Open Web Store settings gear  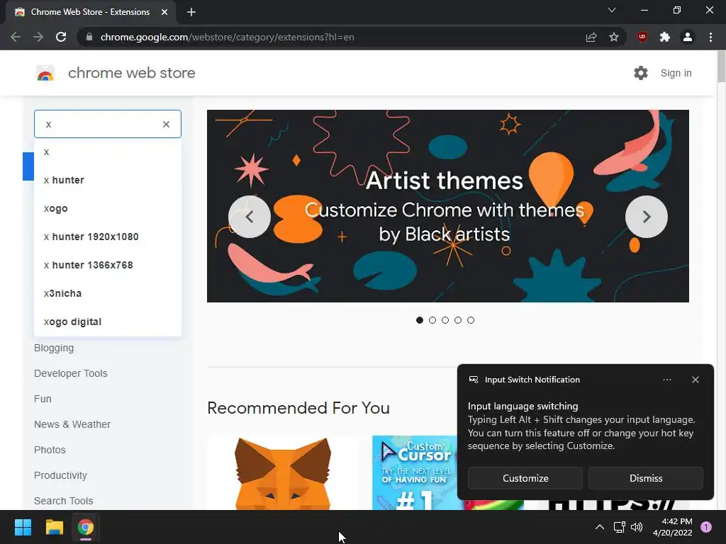click(641, 73)
